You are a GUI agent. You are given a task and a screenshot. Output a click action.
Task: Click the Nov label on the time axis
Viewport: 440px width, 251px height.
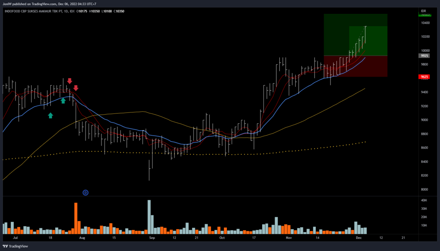pos(289,237)
